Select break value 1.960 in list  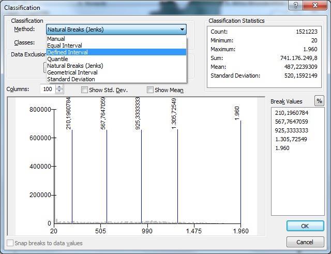tap(282, 148)
